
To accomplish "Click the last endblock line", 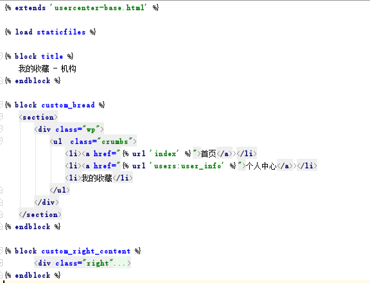I will click(x=33, y=275).
